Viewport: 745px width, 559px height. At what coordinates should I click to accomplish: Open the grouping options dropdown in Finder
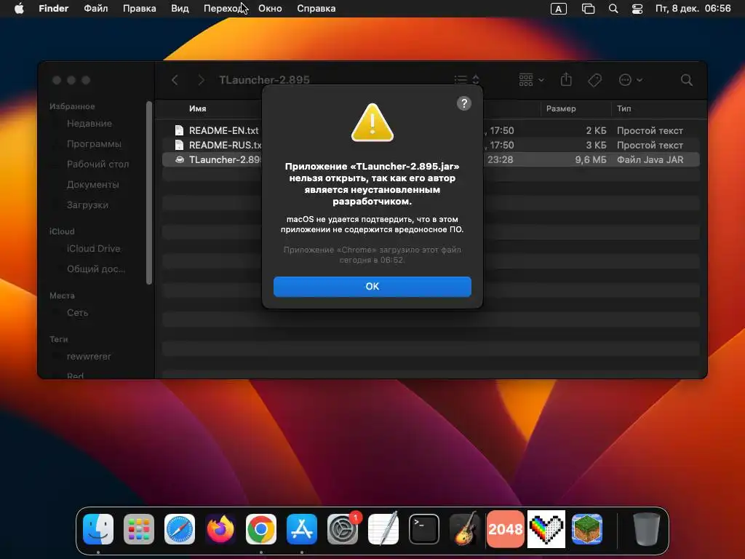click(x=531, y=79)
